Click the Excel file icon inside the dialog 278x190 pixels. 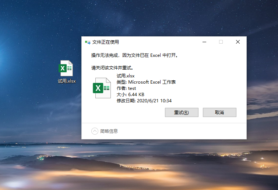click(x=102, y=88)
